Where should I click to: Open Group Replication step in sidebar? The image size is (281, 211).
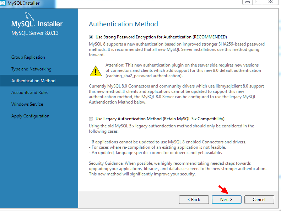point(28,57)
